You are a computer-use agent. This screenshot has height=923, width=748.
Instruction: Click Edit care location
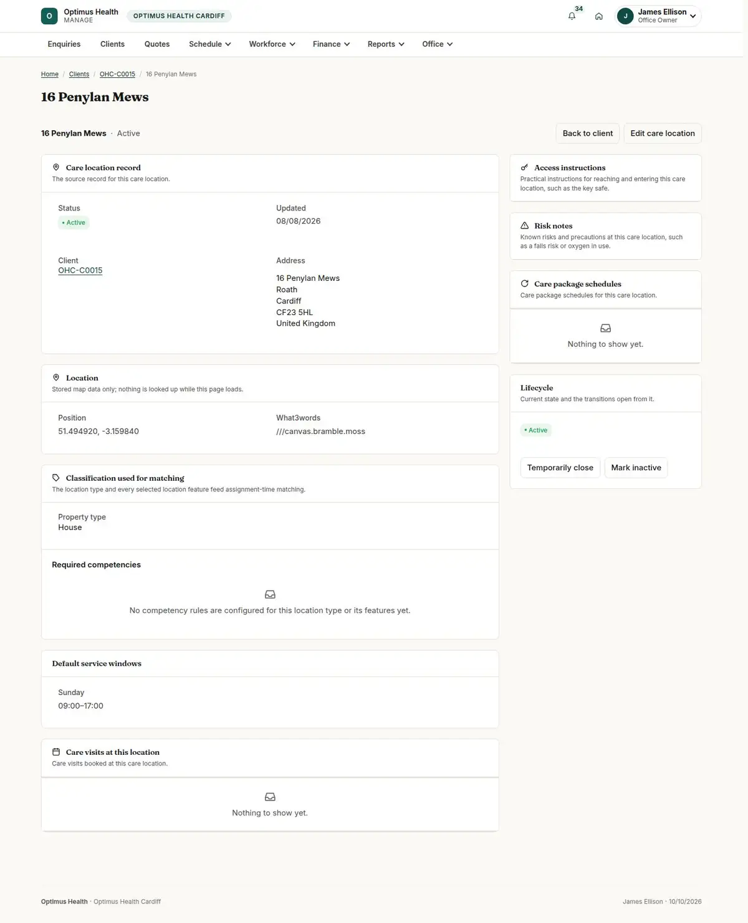663,133
